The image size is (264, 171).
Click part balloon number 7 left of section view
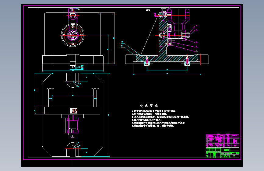[x=122, y=46]
